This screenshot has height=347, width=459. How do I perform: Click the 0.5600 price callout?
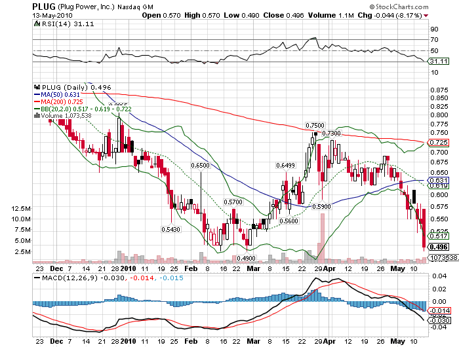point(289,221)
